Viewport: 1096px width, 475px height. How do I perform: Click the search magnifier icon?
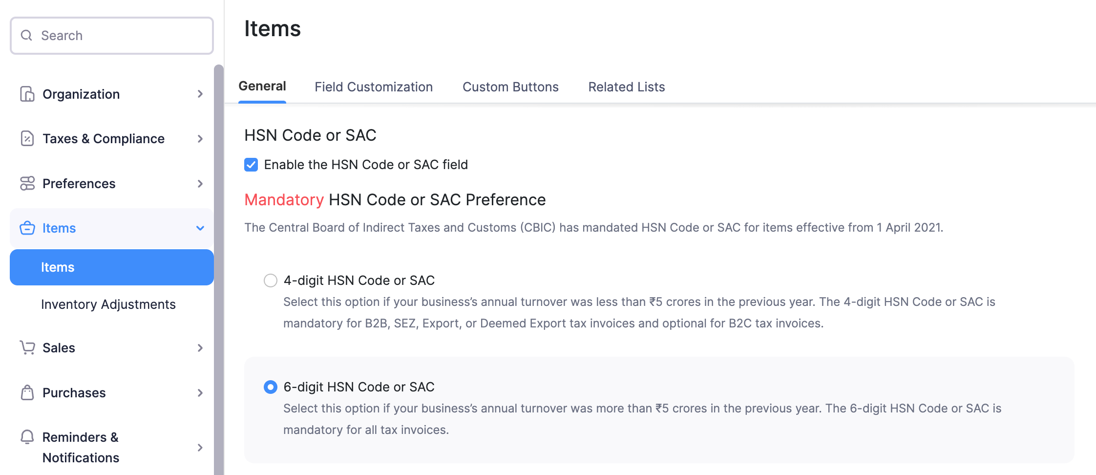coord(26,35)
